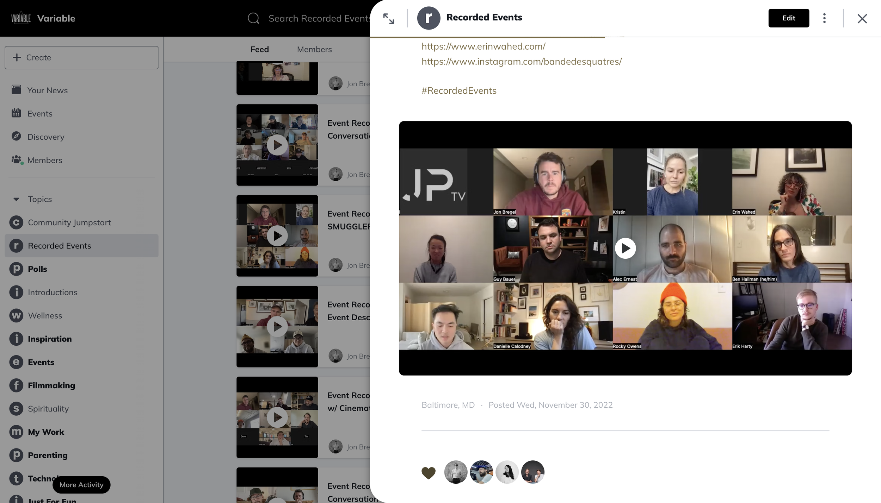The image size is (881, 503).
Task: Go to the Members people icon in sidebar
Action: [16, 160]
